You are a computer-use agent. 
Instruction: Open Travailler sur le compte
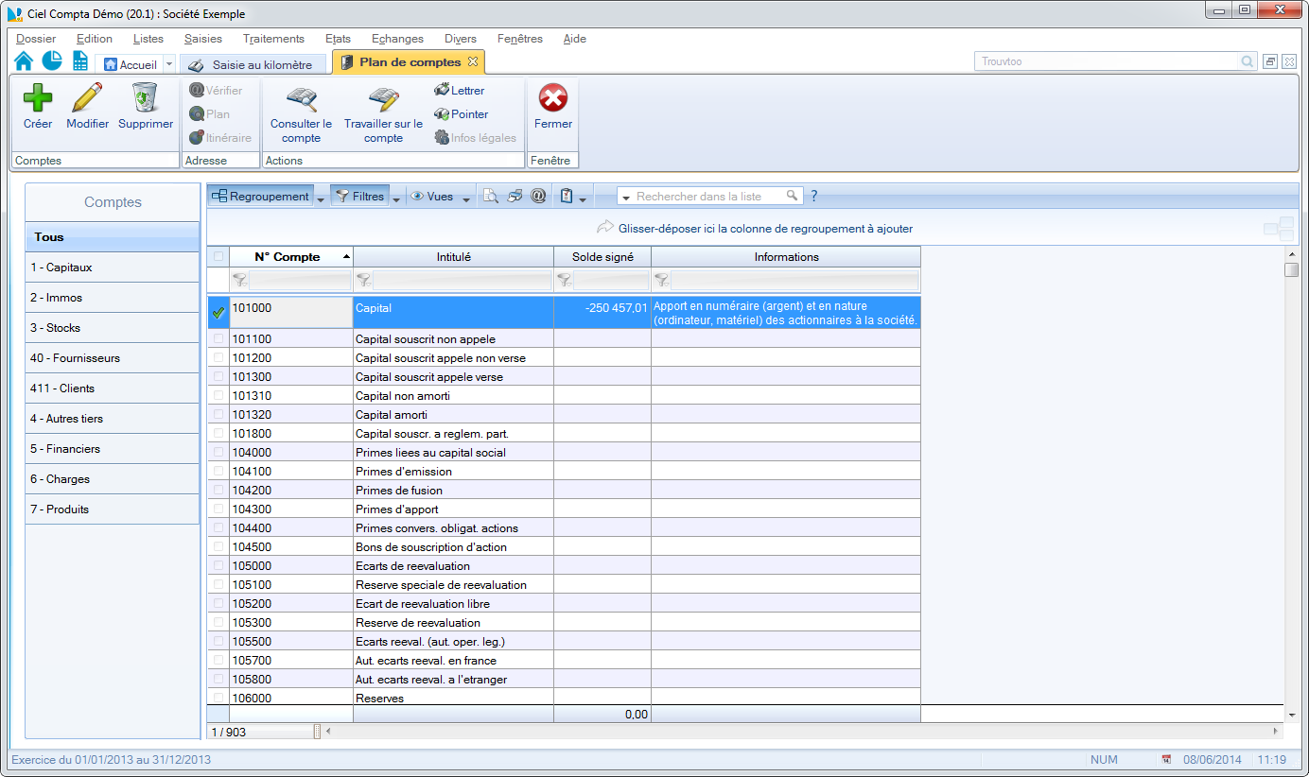coord(383,115)
